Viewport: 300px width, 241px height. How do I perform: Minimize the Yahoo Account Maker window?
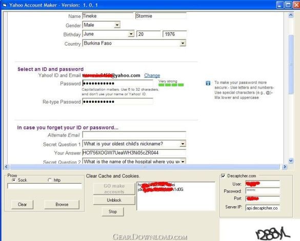[279, 5]
